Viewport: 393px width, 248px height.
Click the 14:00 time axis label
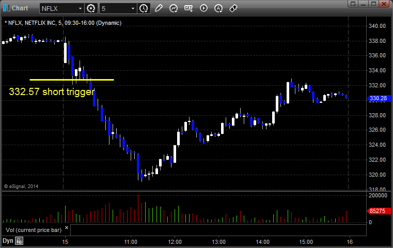pos(263,242)
